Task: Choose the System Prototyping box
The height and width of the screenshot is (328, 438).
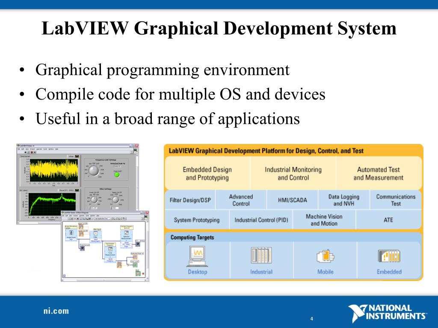Action: (x=197, y=220)
